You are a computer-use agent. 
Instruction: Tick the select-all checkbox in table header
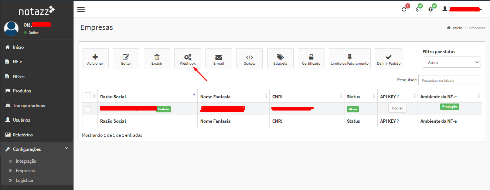click(x=88, y=95)
